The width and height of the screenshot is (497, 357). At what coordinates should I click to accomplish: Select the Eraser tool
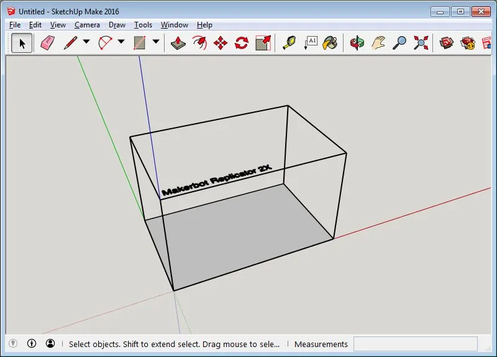pyautogui.click(x=48, y=43)
